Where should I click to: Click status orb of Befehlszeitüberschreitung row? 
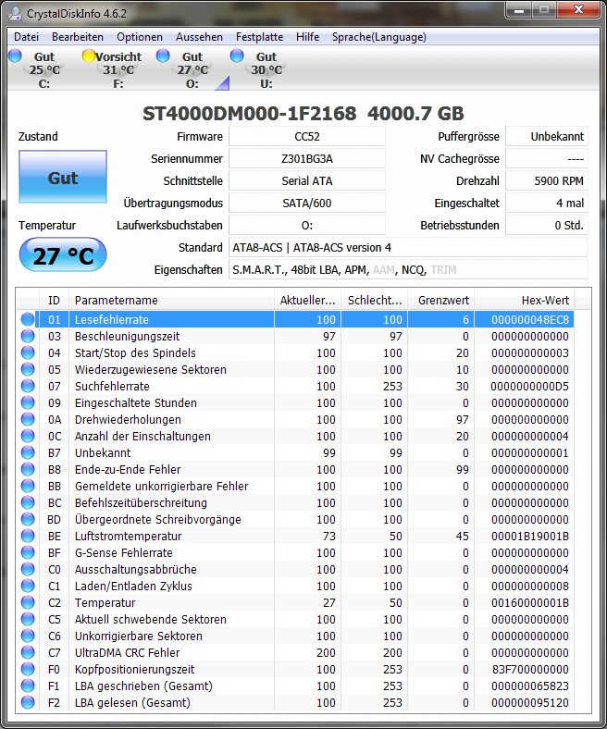coord(28,502)
